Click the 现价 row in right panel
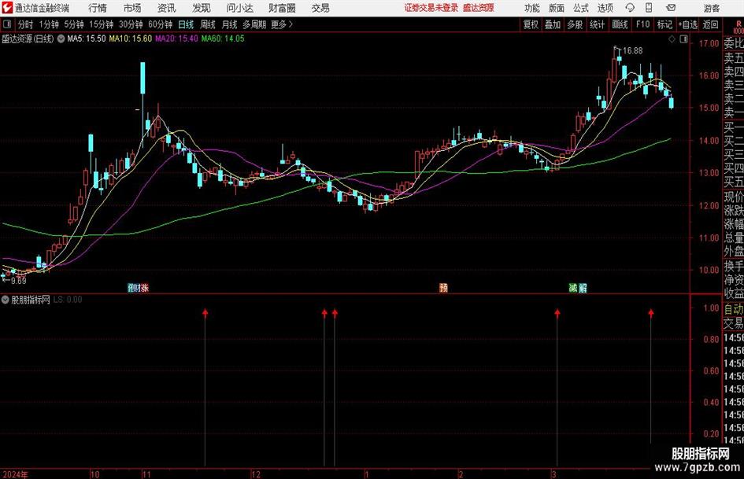Viewport: 744px width, 479px height. (734, 197)
